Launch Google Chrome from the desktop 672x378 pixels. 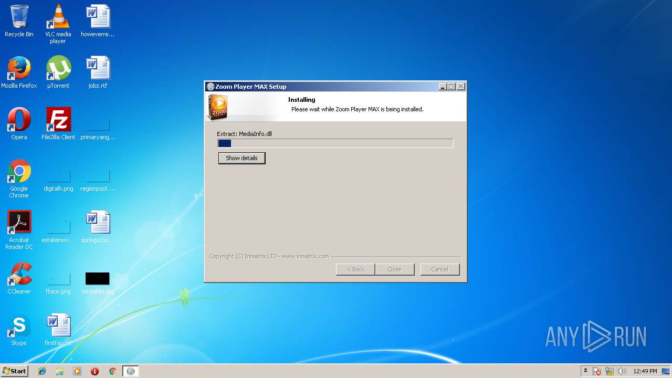click(19, 178)
